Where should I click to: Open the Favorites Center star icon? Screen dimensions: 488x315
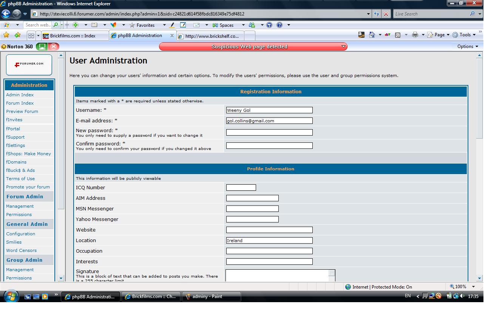[6, 35]
